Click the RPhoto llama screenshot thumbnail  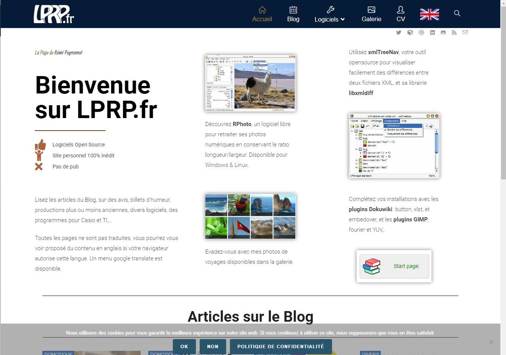[250, 83]
